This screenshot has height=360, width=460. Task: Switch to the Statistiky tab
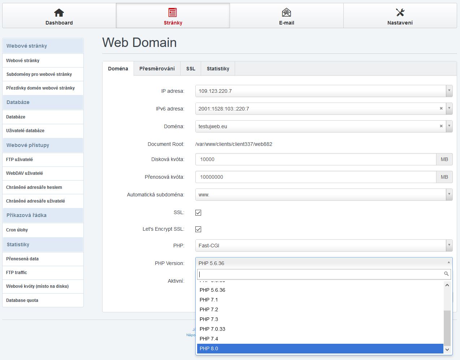coord(218,69)
